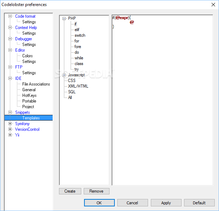Click the Create template button
This screenshot has height=211, width=219.
[70, 191]
